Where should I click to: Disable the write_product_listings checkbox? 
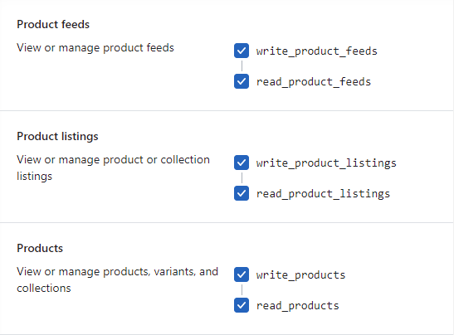[242, 163]
